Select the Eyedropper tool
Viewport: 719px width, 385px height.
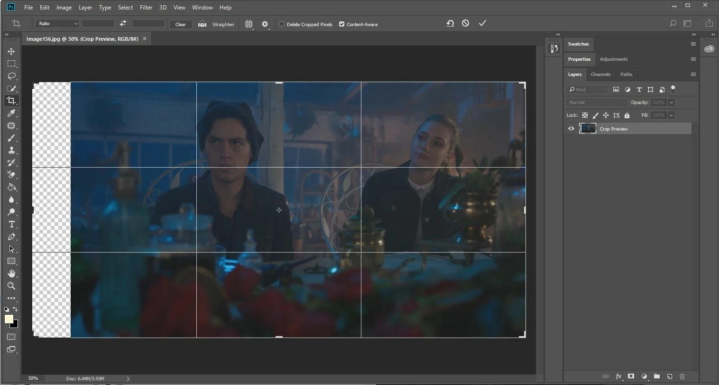click(x=11, y=113)
